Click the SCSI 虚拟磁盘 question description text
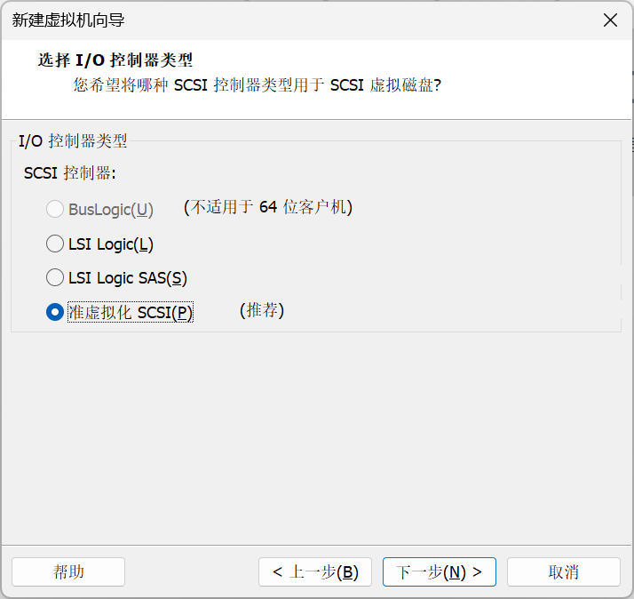634x599 pixels. (x=257, y=85)
